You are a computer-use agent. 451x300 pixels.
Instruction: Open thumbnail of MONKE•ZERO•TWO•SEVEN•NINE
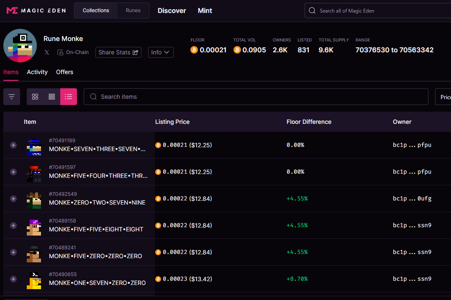34,200
